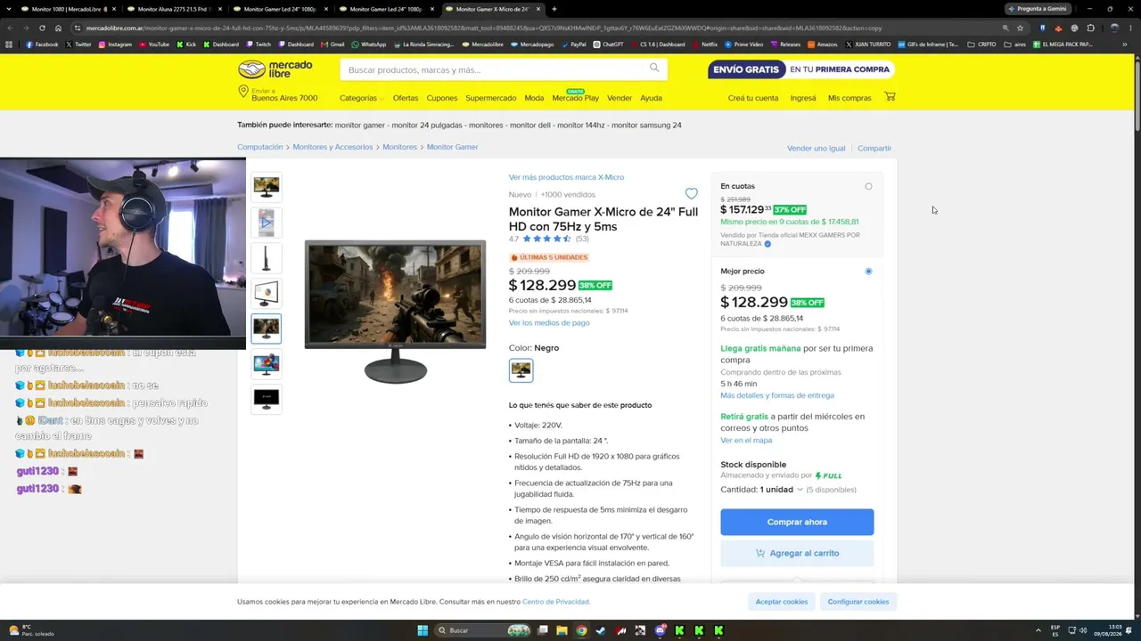Open Supermercado in navigation menu
1141x641 pixels.
point(490,98)
